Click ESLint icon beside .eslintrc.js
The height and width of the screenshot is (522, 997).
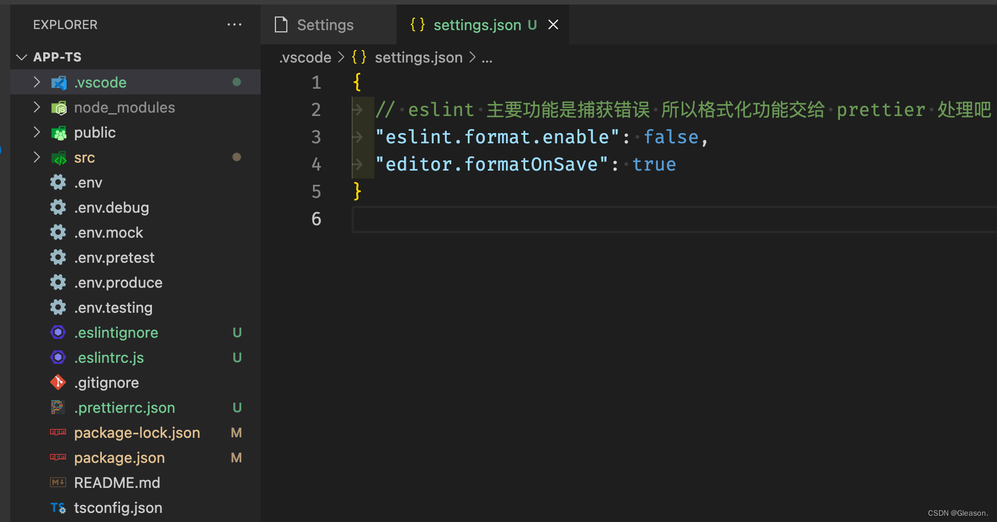[x=58, y=357]
